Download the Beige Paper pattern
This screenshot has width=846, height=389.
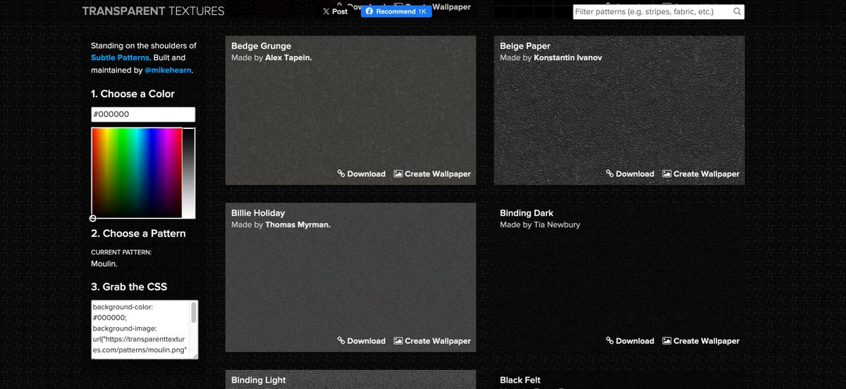pyautogui.click(x=635, y=174)
